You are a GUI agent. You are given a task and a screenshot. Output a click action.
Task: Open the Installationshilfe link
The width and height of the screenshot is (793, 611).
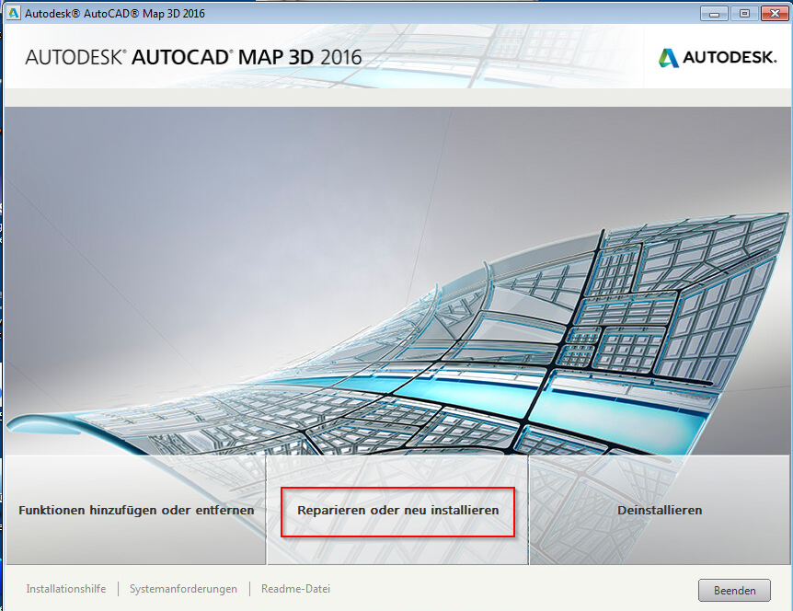[65, 589]
